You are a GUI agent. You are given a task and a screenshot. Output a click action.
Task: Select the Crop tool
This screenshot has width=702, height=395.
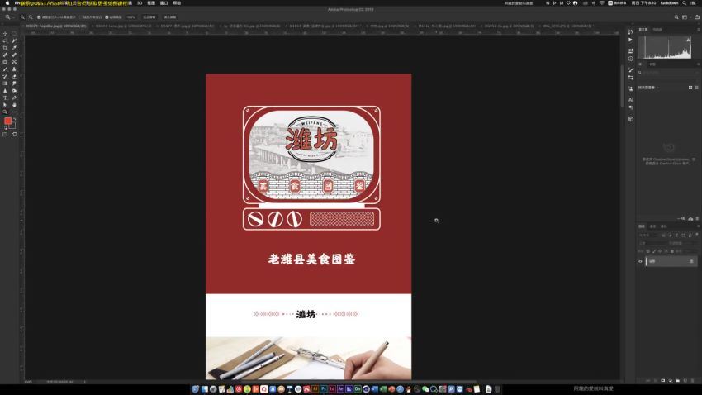[x=5, y=48]
